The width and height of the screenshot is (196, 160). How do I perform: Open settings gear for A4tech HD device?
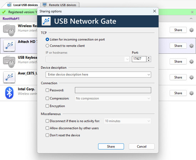pyautogui.click(x=191, y=46)
